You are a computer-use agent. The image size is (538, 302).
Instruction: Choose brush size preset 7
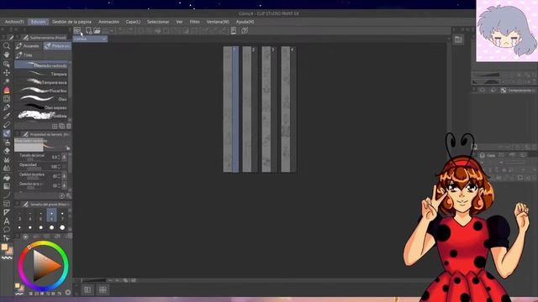point(62,216)
